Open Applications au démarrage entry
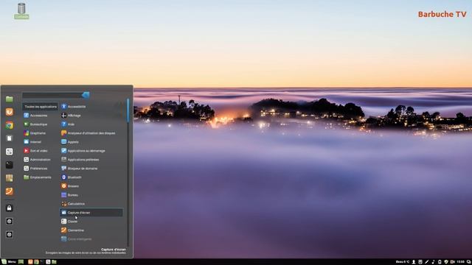This screenshot has height=265, width=472. (x=83, y=151)
